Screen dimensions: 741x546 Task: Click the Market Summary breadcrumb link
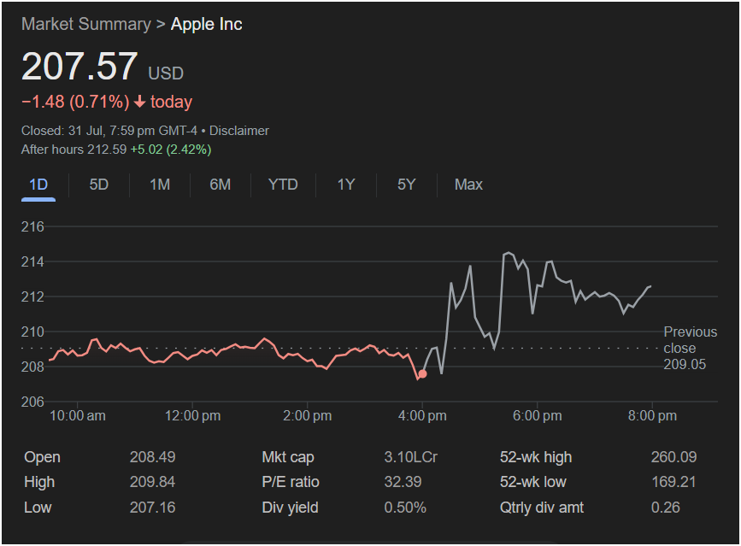[x=86, y=24]
